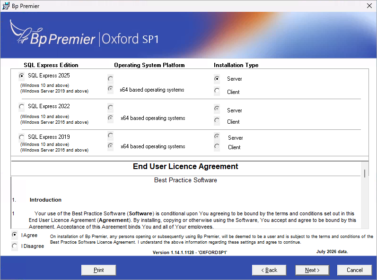This screenshot has height=280, width=377.
Task: Choose Client install type for SQL Express 2022
Action: pos(217,120)
